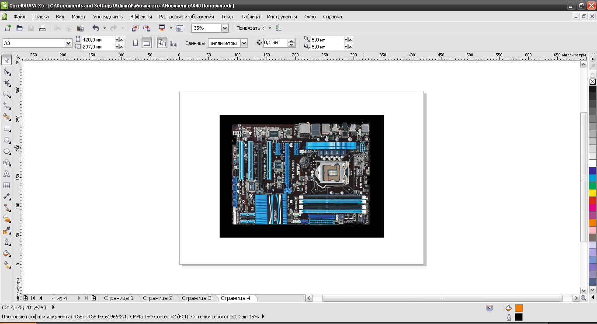Select the Pick tool
Screen dimensions: 597x324
tap(7, 60)
